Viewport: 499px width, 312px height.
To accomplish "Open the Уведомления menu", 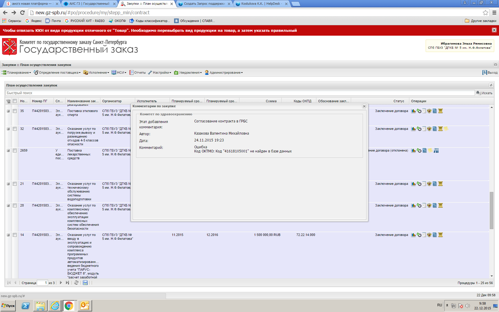I will click(188, 73).
